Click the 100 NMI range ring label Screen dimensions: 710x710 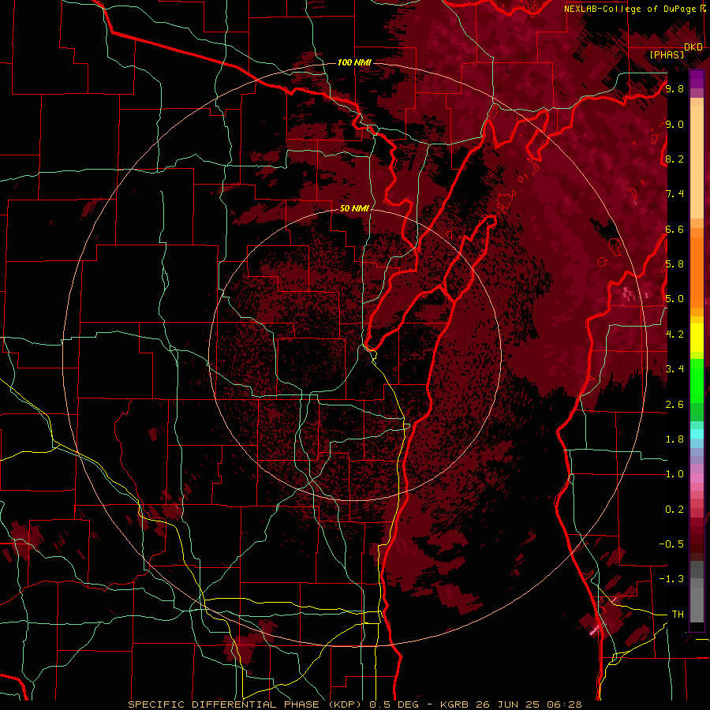coord(354,62)
